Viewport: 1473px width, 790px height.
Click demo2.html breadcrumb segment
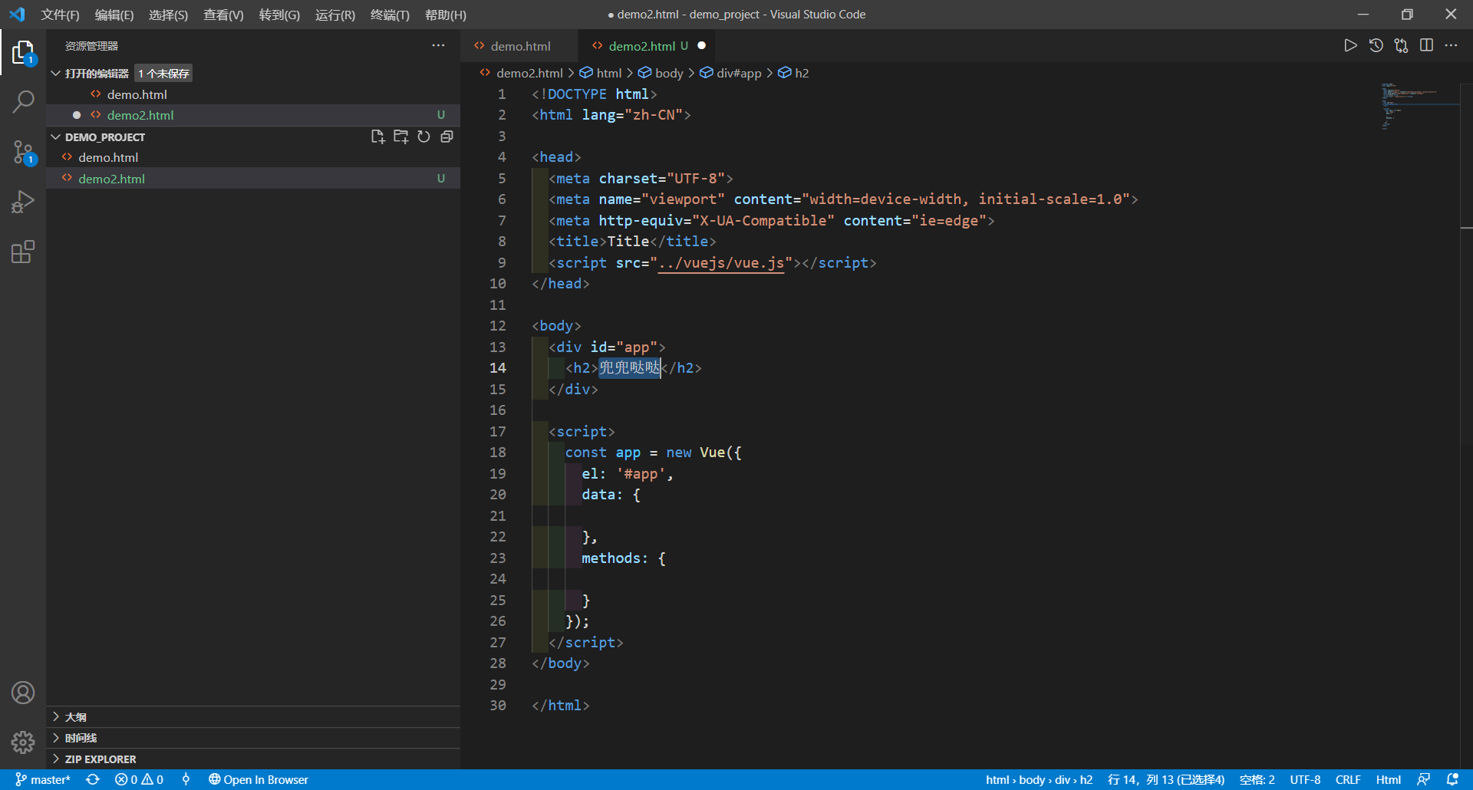[522, 73]
